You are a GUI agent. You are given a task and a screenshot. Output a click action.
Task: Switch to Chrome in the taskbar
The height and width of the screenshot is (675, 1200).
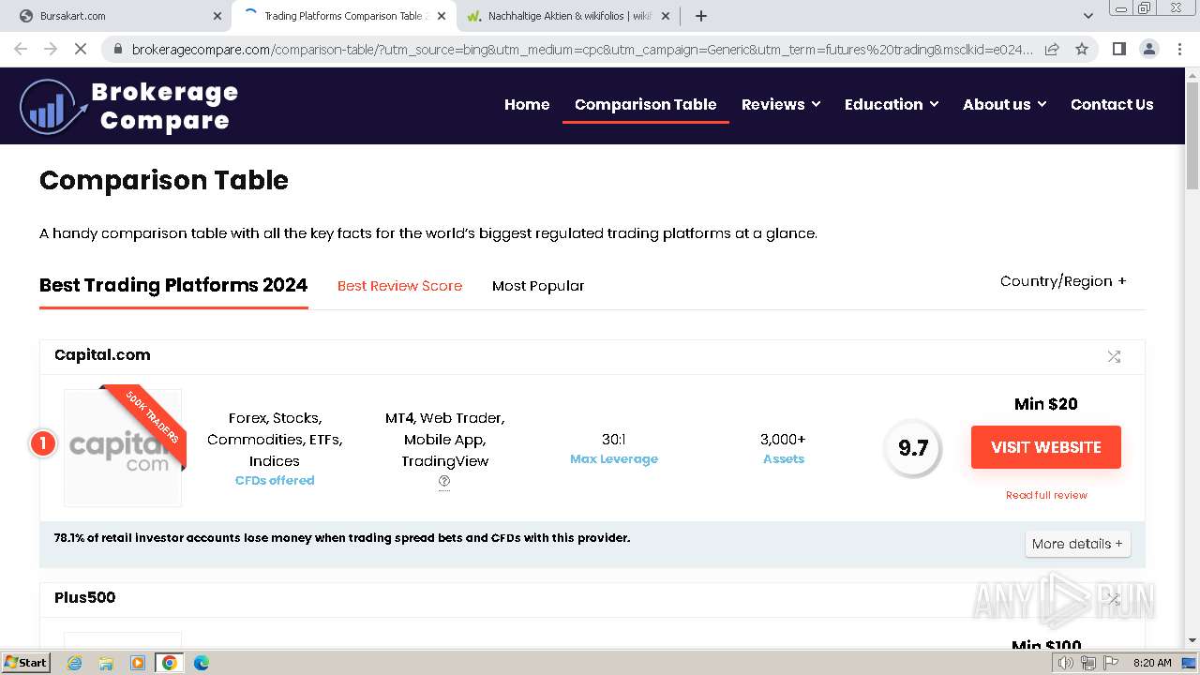[x=169, y=663]
